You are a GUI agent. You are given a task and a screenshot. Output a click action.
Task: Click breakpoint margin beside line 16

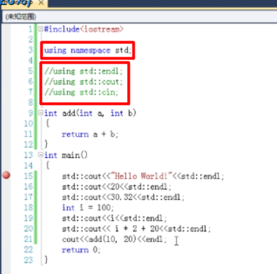tap(6, 187)
